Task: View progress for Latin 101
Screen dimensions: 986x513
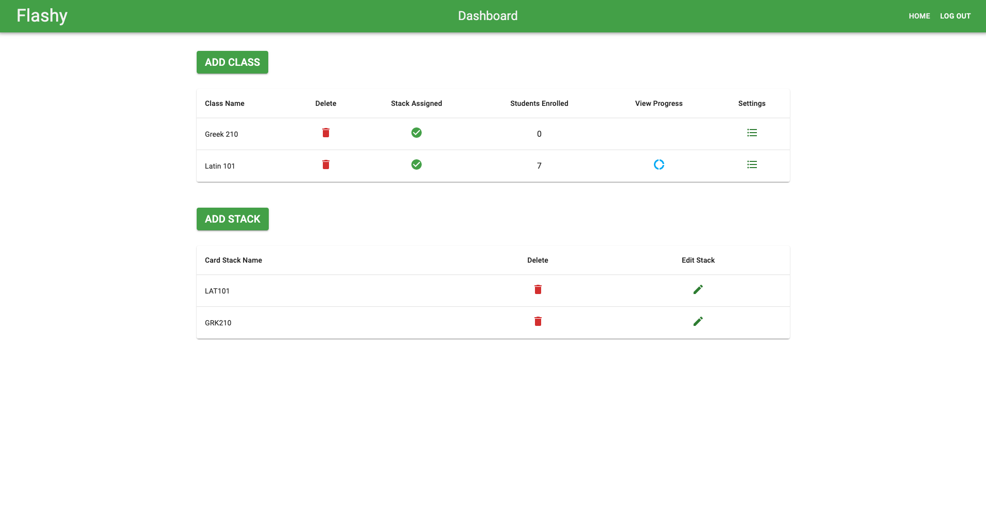Action: 659,165
